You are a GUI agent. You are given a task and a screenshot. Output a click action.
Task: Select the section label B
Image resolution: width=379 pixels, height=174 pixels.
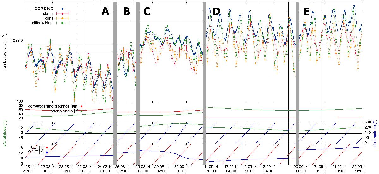pyautogui.click(x=126, y=12)
